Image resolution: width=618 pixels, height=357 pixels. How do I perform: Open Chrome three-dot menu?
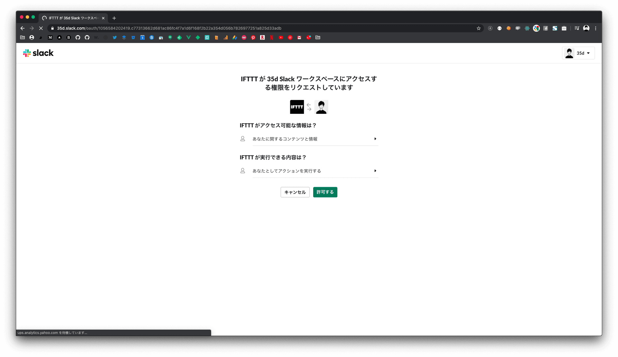(595, 28)
